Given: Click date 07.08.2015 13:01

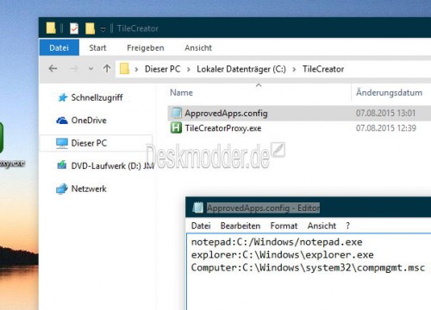Looking at the screenshot, I should [x=385, y=113].
